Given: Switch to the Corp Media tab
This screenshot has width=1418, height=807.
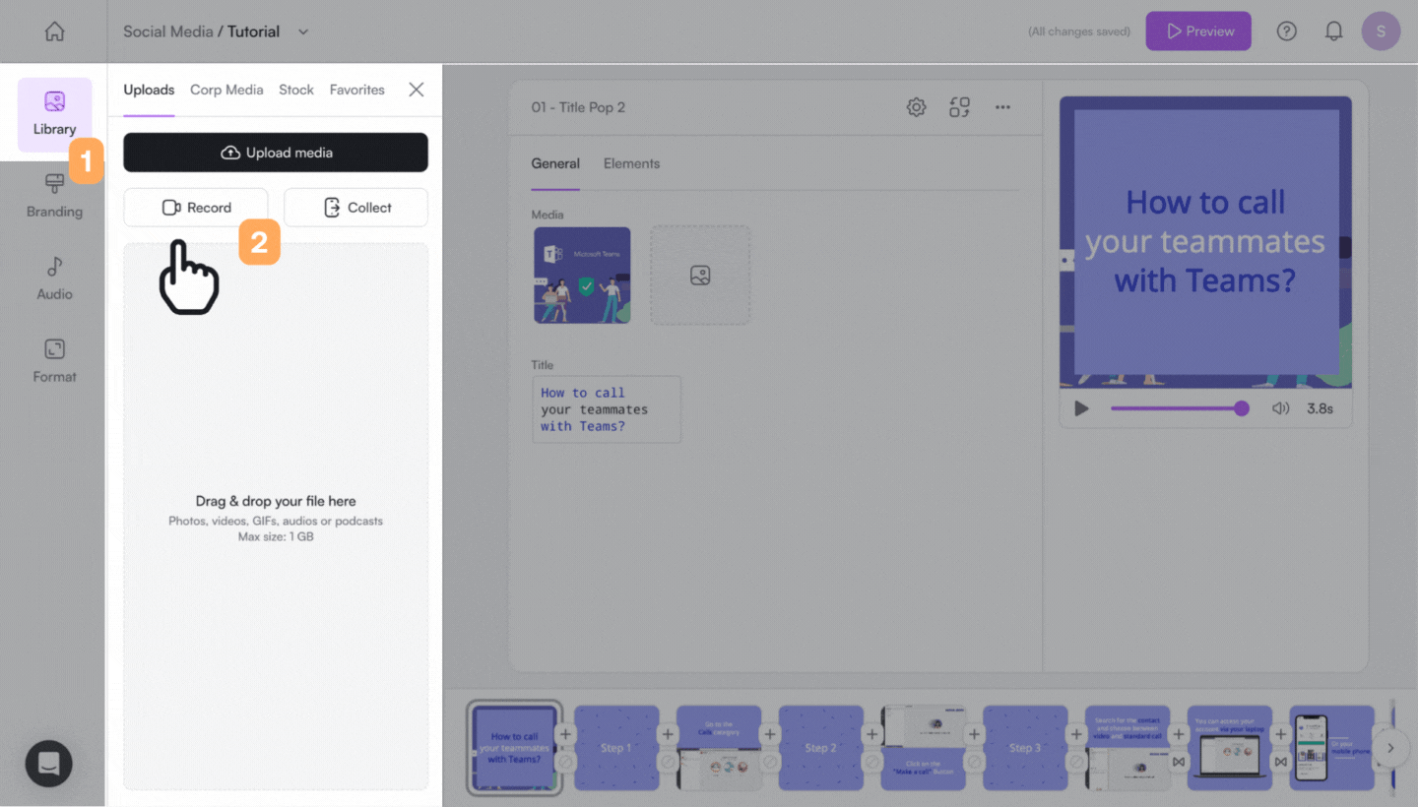Looking at the screenshot, I should (x=226, y=90).
